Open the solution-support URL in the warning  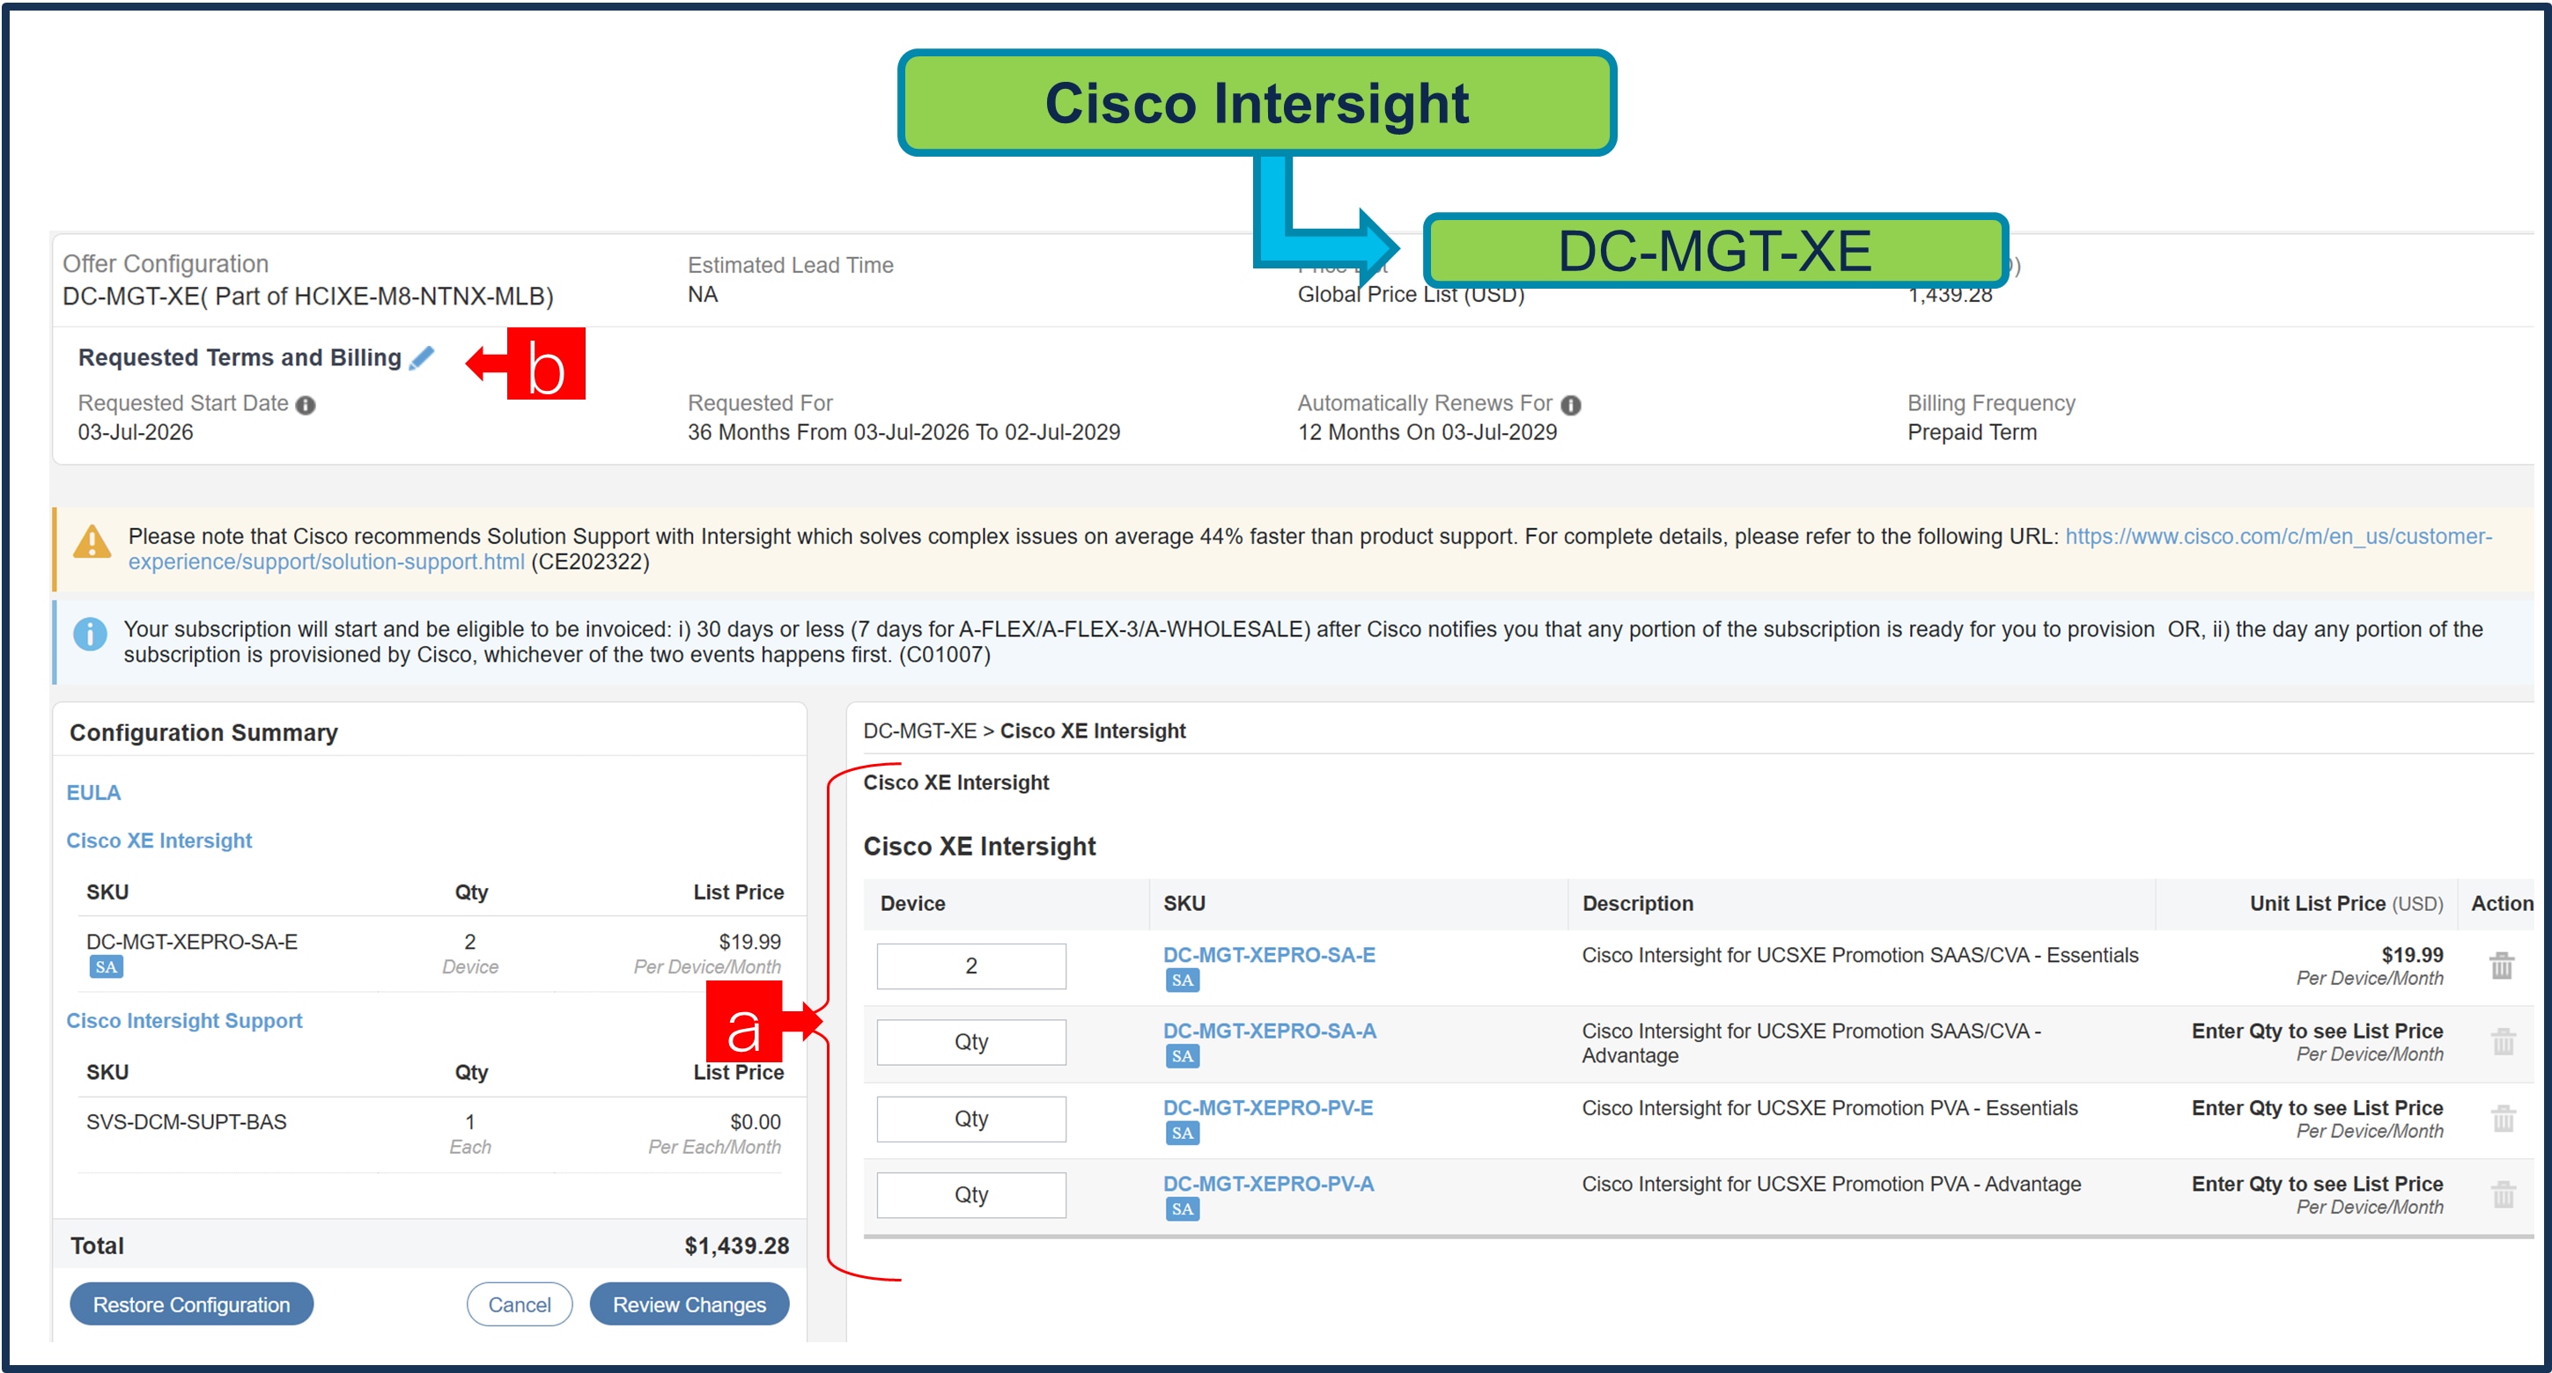click(x=1309, y=549)
